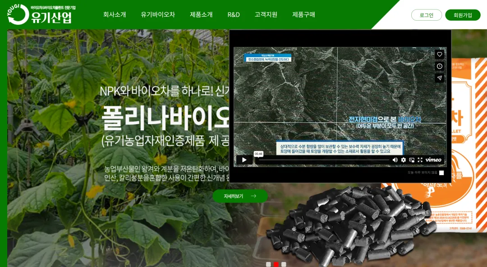
Task: Expand the 제품소개 navigation menu
Action: point(201,14)
